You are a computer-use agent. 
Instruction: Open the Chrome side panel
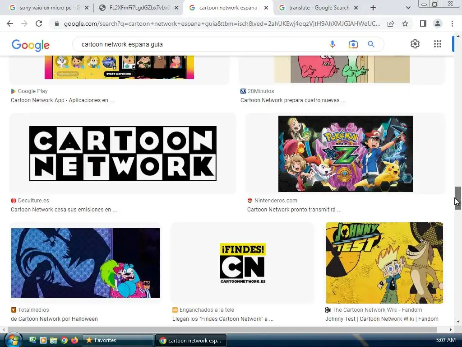pyautogui.click(x=423, y=23)
